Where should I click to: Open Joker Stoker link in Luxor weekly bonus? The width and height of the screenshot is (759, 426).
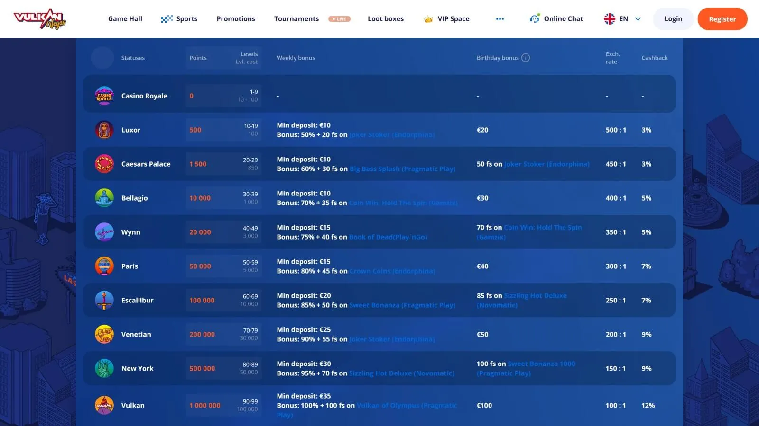coord(392,135)
